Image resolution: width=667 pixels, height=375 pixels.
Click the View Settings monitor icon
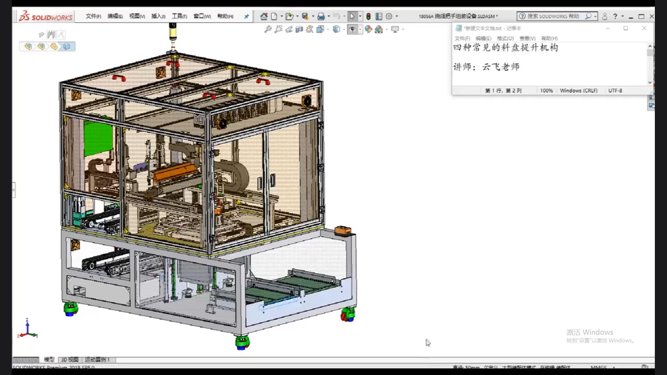point(395,30)
